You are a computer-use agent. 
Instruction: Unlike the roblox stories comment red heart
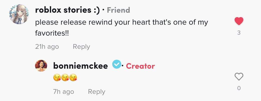click(239, 21)
